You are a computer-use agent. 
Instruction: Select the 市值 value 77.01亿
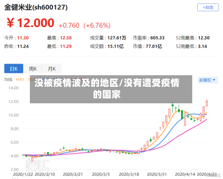(154, 46)
